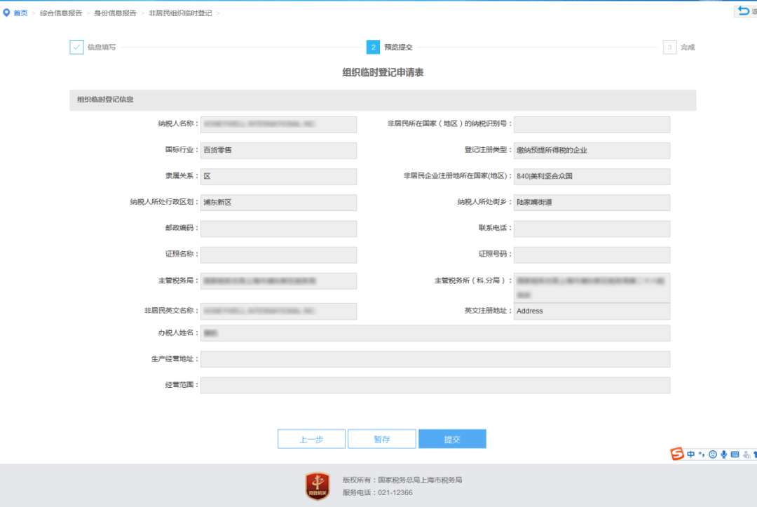This screenshot has height=507, width=757.
Task: Click the punctuation icon on input toolbar
Action: [701, 454]
